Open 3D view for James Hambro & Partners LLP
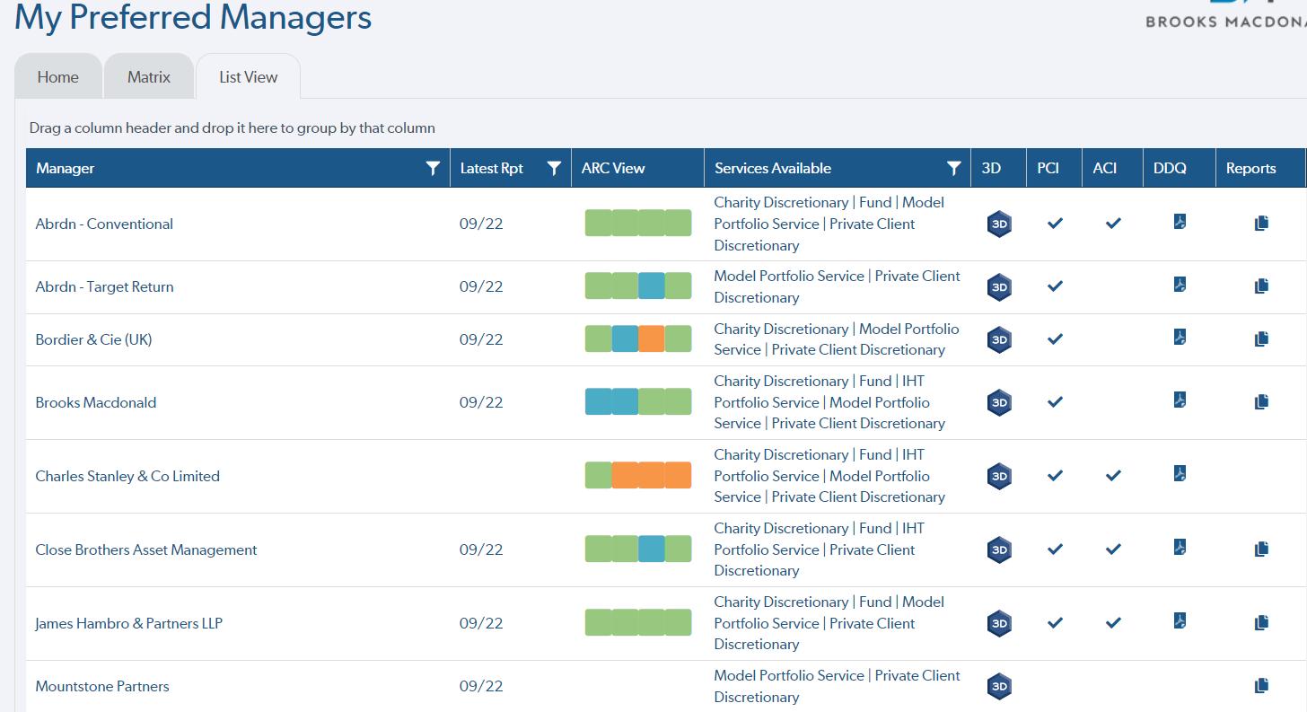The image size is (1307, 712). 999,623
